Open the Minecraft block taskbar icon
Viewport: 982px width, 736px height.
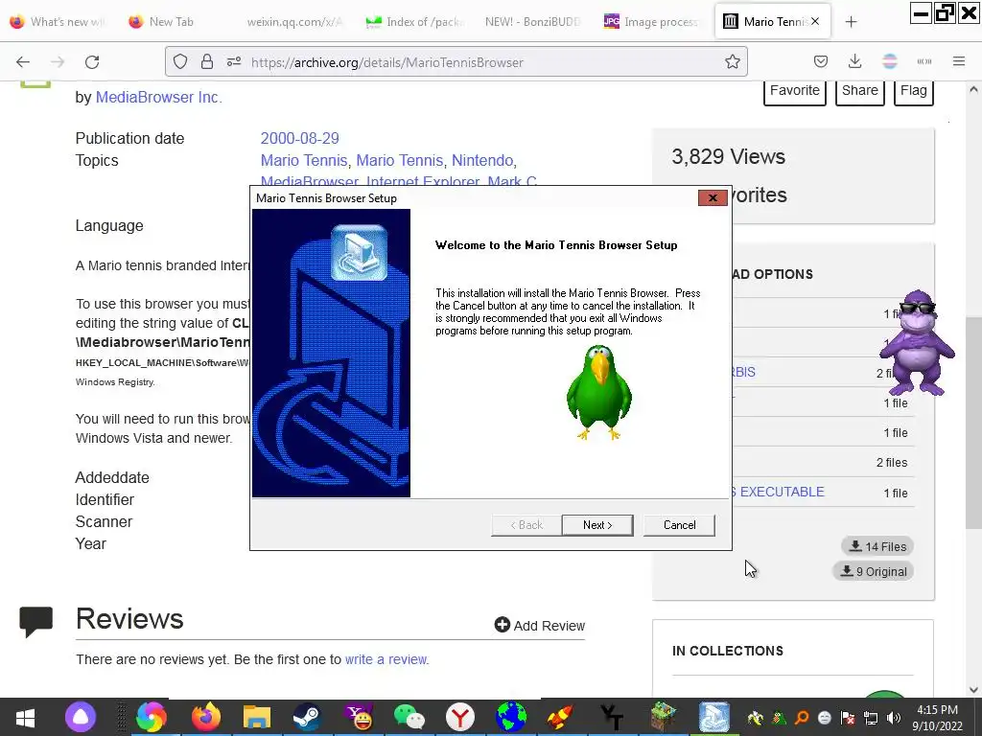point(663,717)
